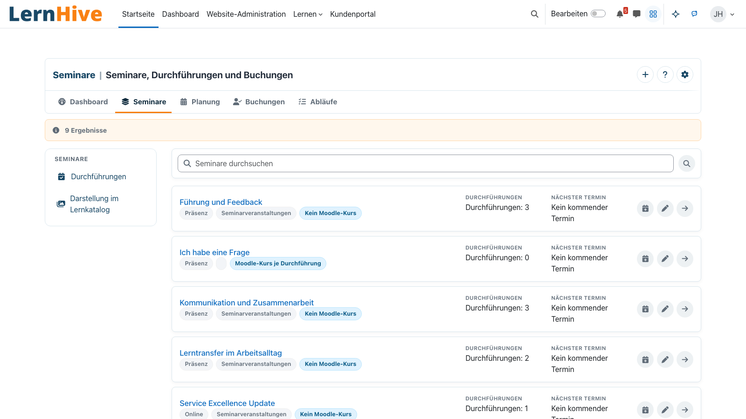Switch to the Planung tab
The image size is (746, 419).
[x=200, y=101]
